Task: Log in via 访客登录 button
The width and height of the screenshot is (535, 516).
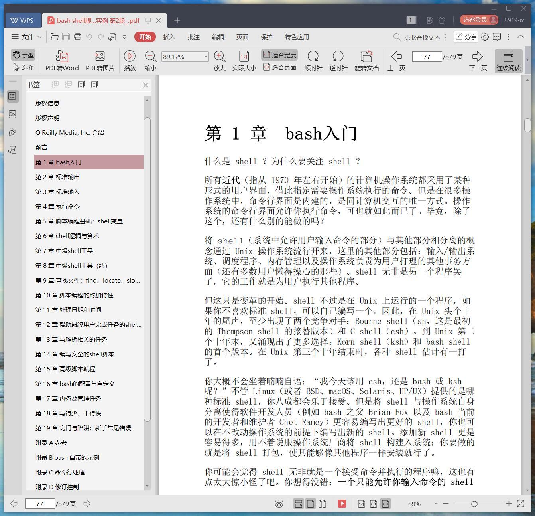Action: [479, 20]
